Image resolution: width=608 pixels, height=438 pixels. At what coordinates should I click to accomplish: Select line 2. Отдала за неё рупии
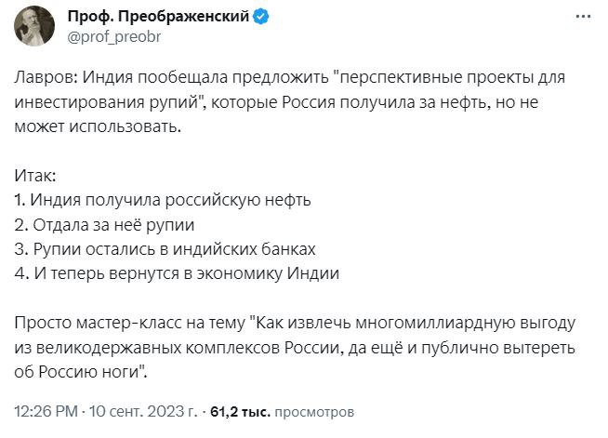[x=104, y=225]
